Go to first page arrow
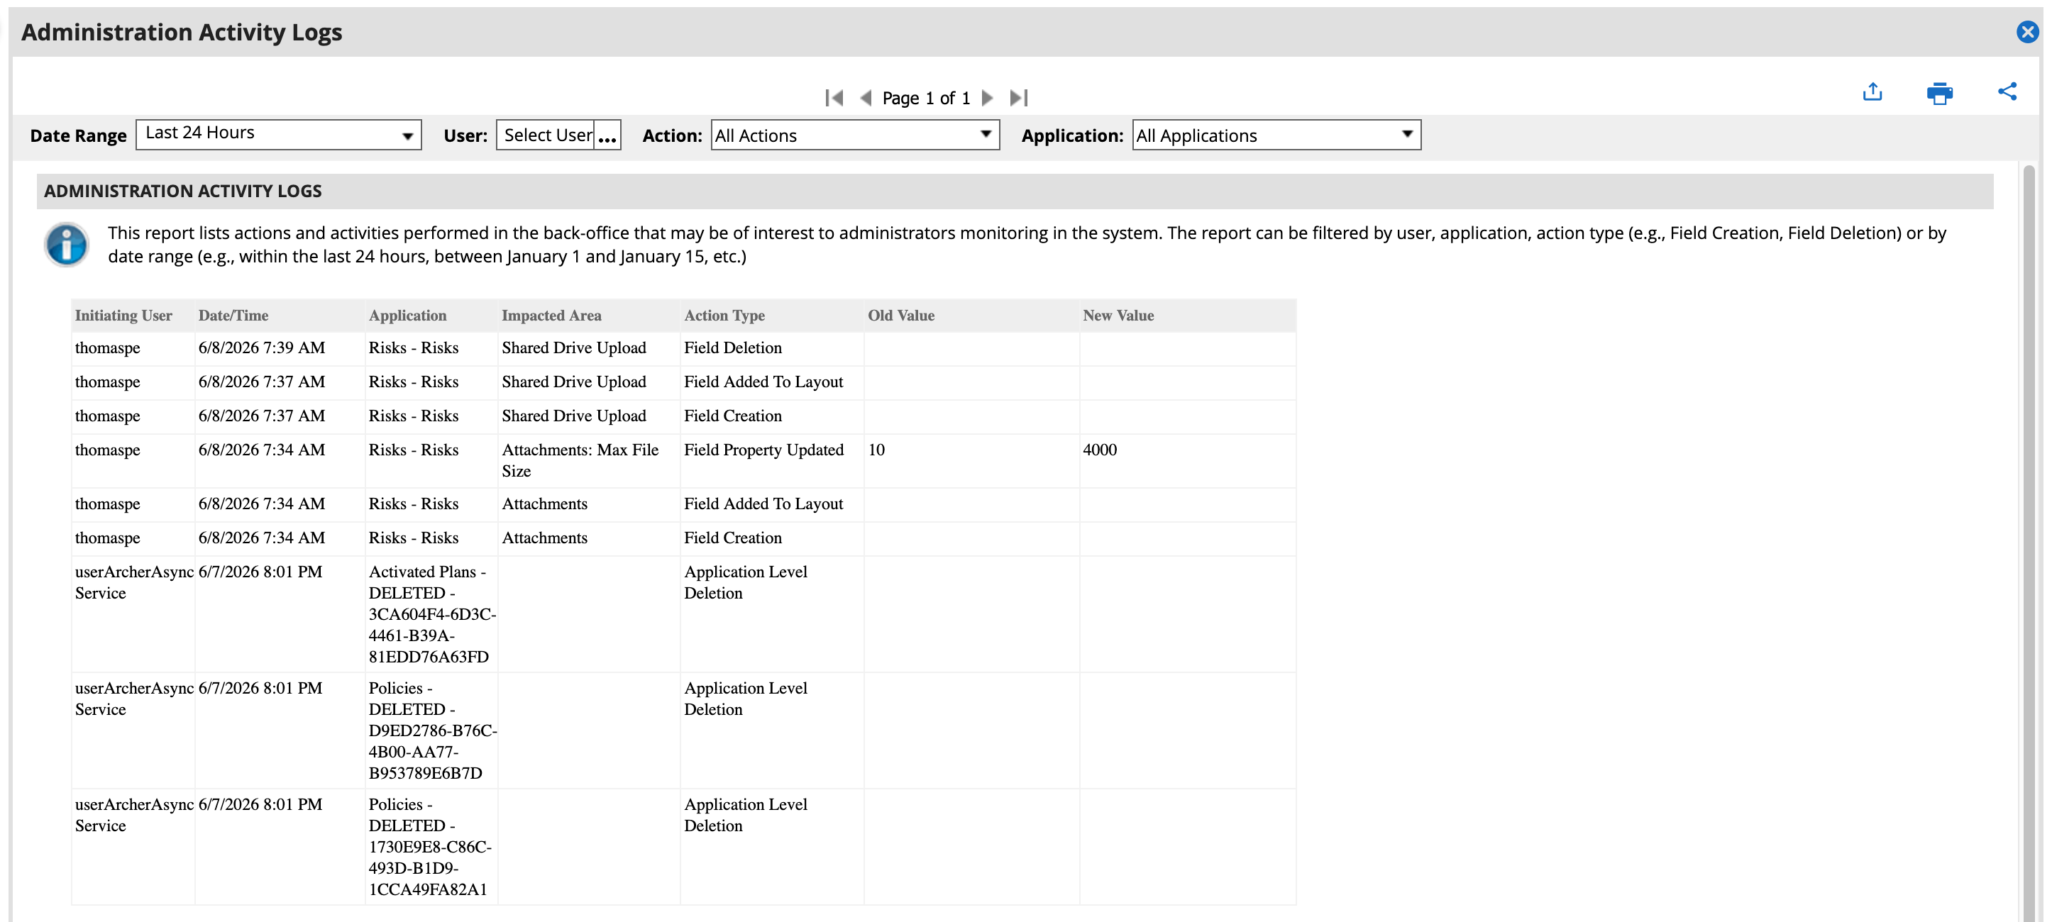The height and width of the screenshot is (922, 2052). pos(834,98)
